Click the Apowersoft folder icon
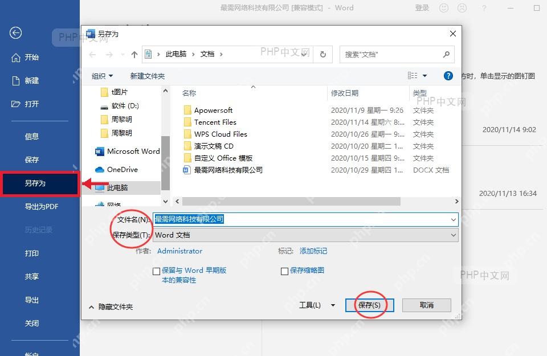Image resolution: width=547 pixels, height=356 pixels. coord(187,110)
